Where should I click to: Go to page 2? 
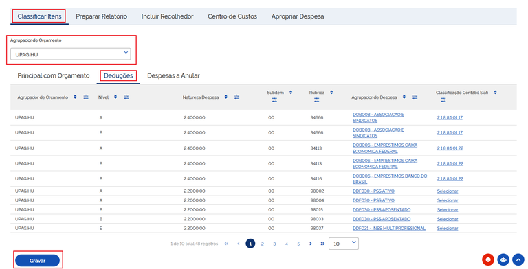coord(263,244)
